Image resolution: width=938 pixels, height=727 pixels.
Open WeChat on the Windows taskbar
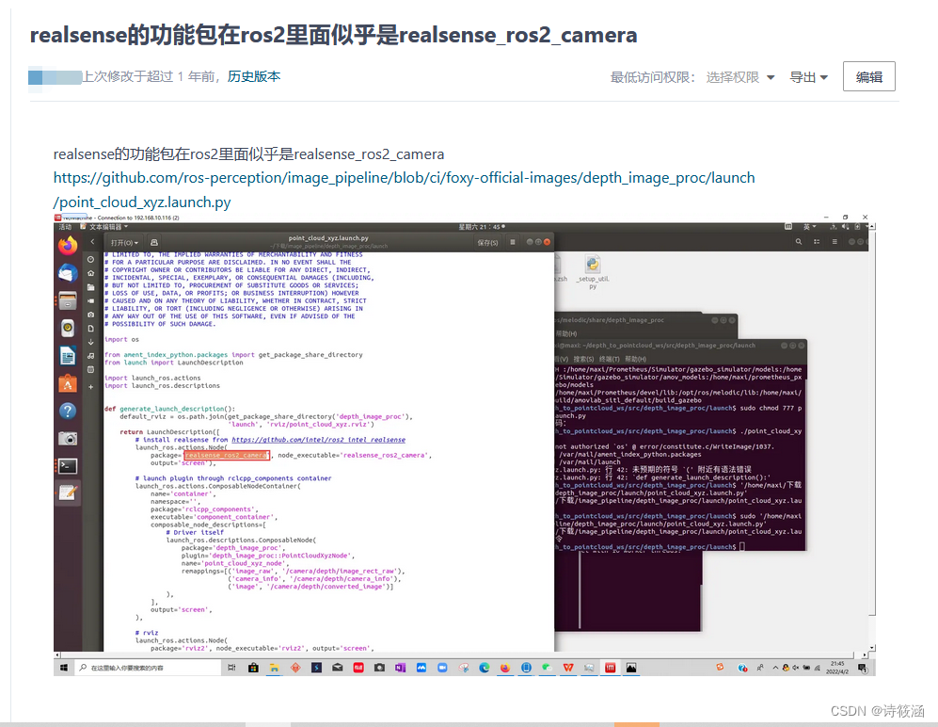pos(547,667)
